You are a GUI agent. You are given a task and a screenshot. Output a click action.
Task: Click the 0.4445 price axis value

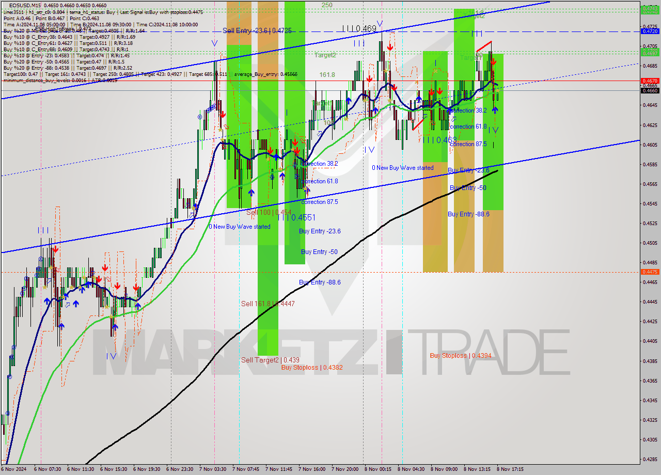(649, 302)
